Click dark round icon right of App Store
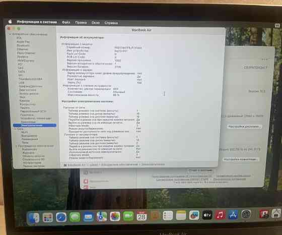The width and height of the screenshot is (282, 235). [246, 214]
